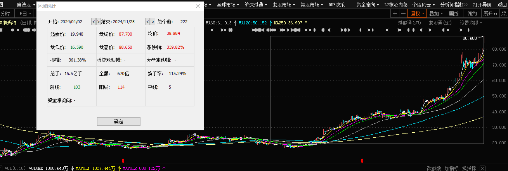
Task: Click the plus zoom-in chart icon
Action: pyautogui.click(x=395, y=13)
